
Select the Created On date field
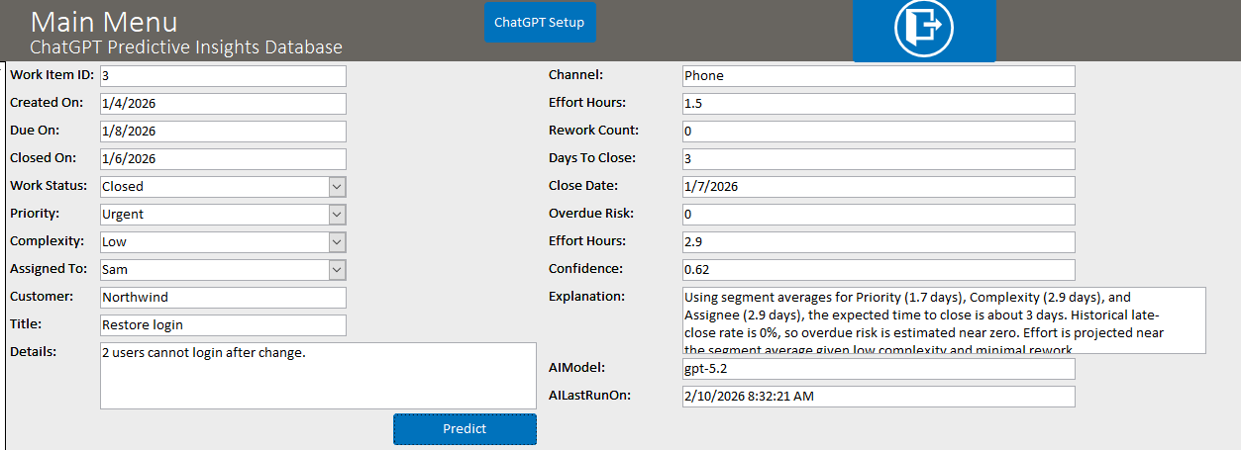pyautogui.click(x=223, y=104)
